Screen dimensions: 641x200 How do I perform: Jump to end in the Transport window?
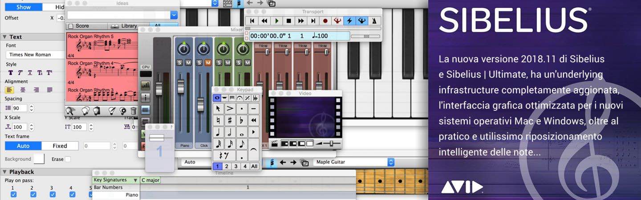(313, 20)
